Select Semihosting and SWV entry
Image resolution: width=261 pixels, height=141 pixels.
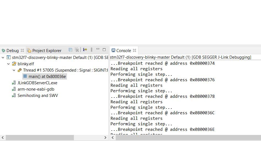click(x=38, y=96)
